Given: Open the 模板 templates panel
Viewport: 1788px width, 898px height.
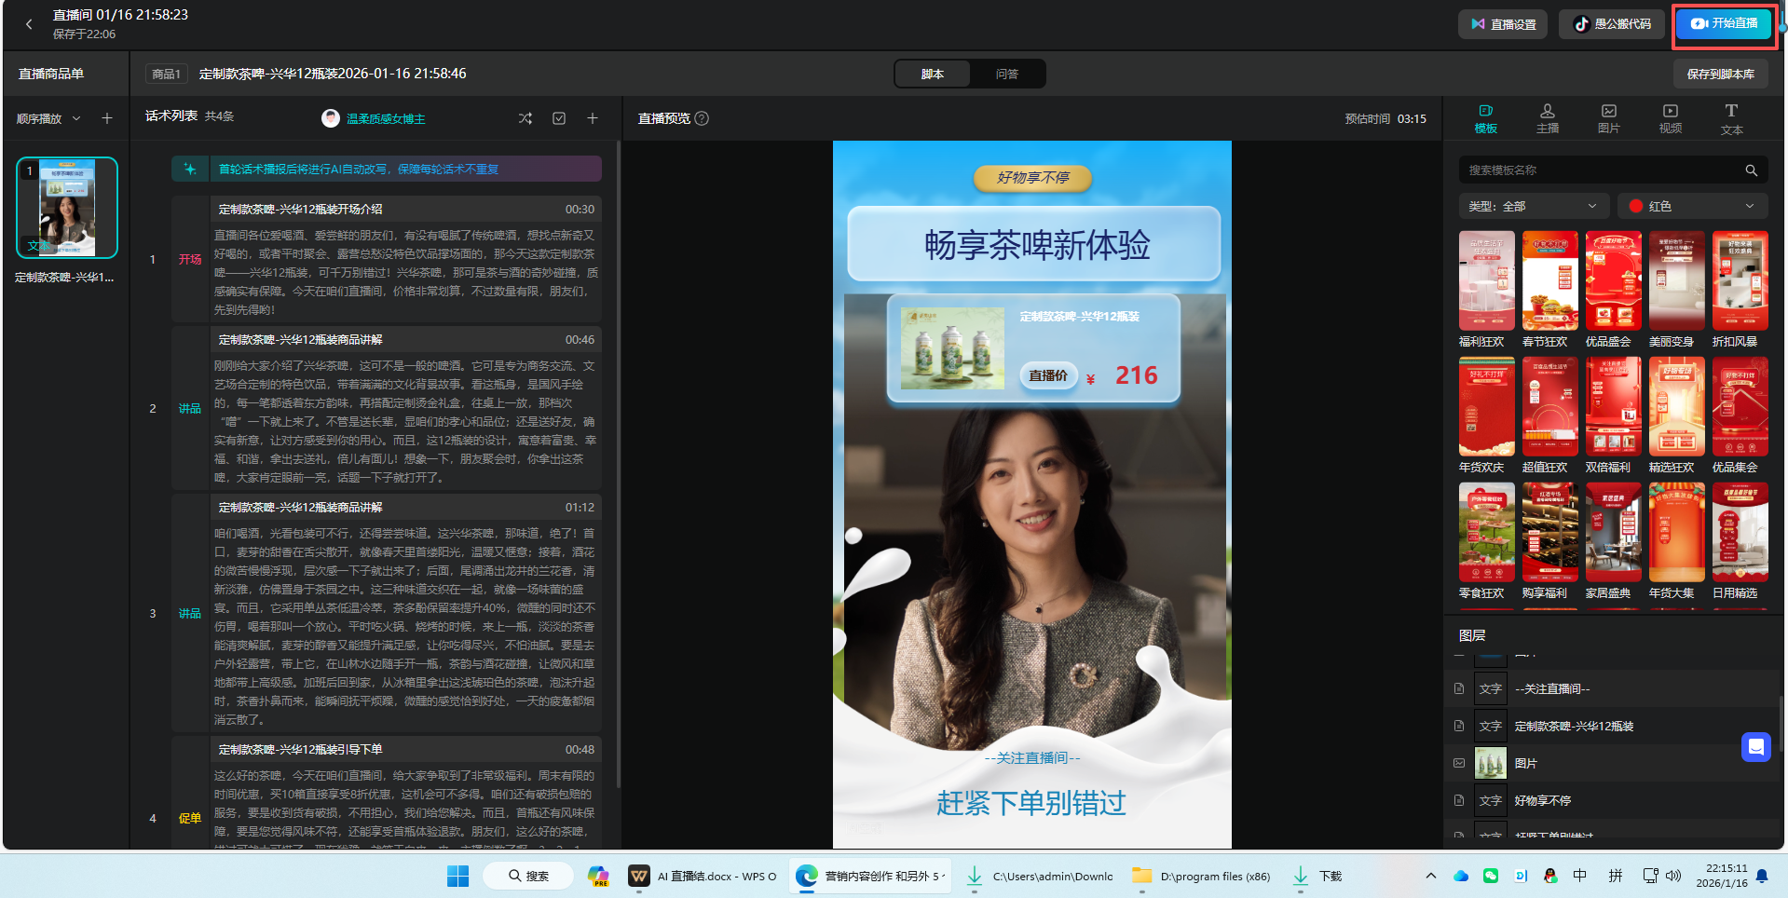Looking at the screenshot, I should (x=1485, y=118).
